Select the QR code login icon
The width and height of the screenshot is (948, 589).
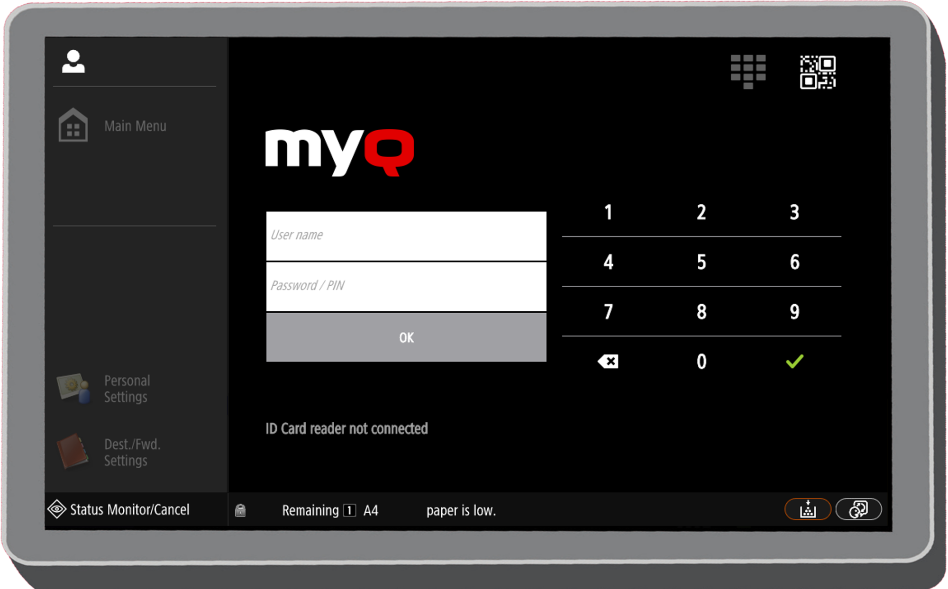click(x=818, y=72)
